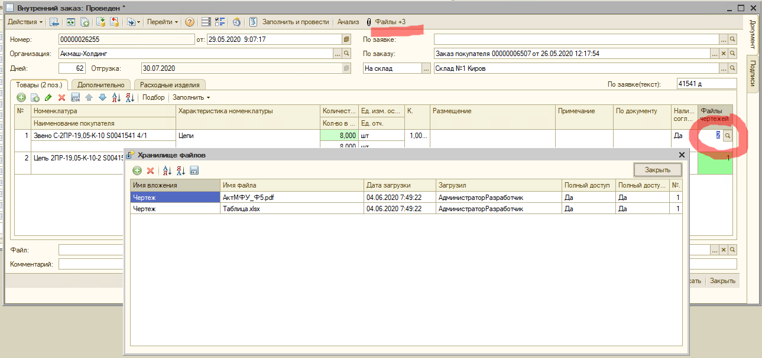Click the find-in-list icon after Действия
The width and height of the screenshot is (762, 358).
pos(54,22)
